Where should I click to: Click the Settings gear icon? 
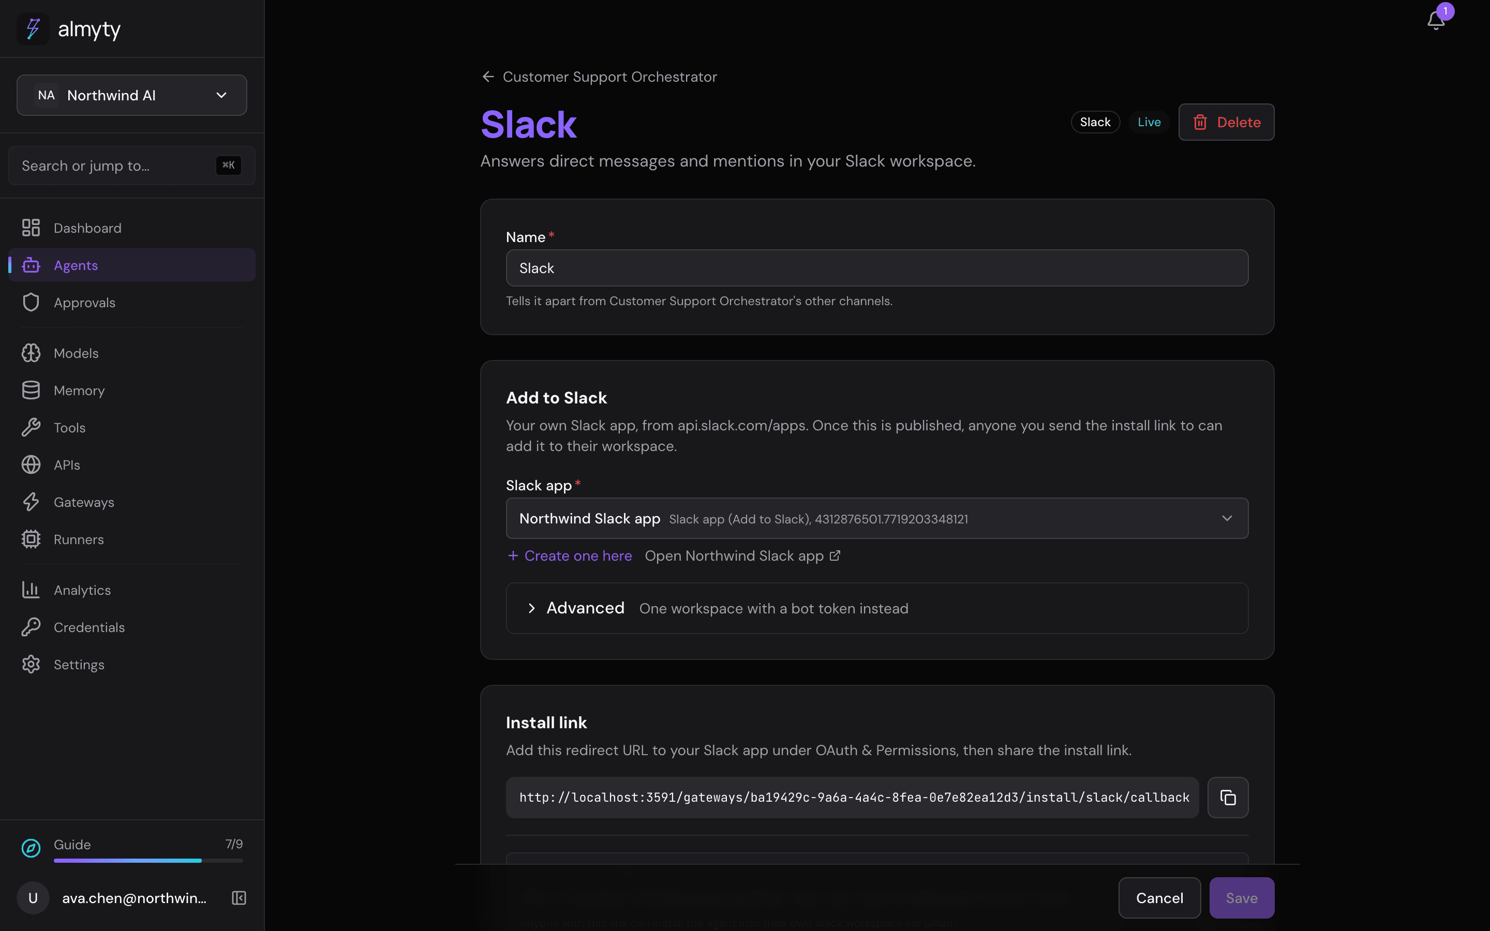click(x=31, y=665)
